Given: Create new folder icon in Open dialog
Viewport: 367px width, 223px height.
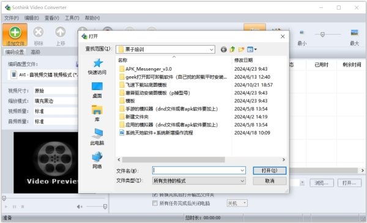Looking at the screenshot, I should [x=241, y=49].
